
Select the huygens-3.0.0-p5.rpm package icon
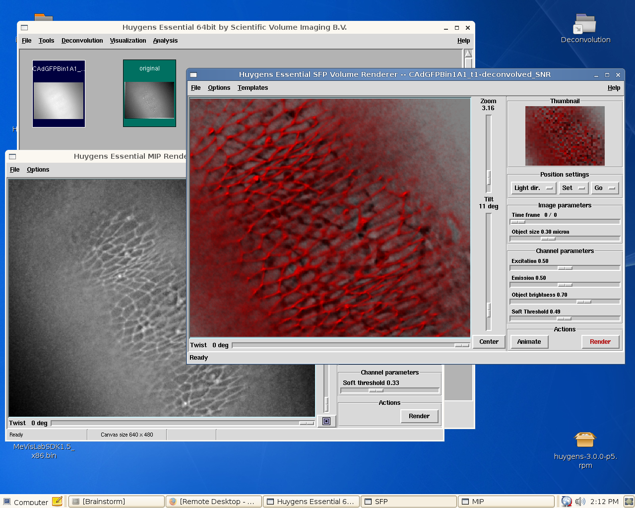(585, 440)
